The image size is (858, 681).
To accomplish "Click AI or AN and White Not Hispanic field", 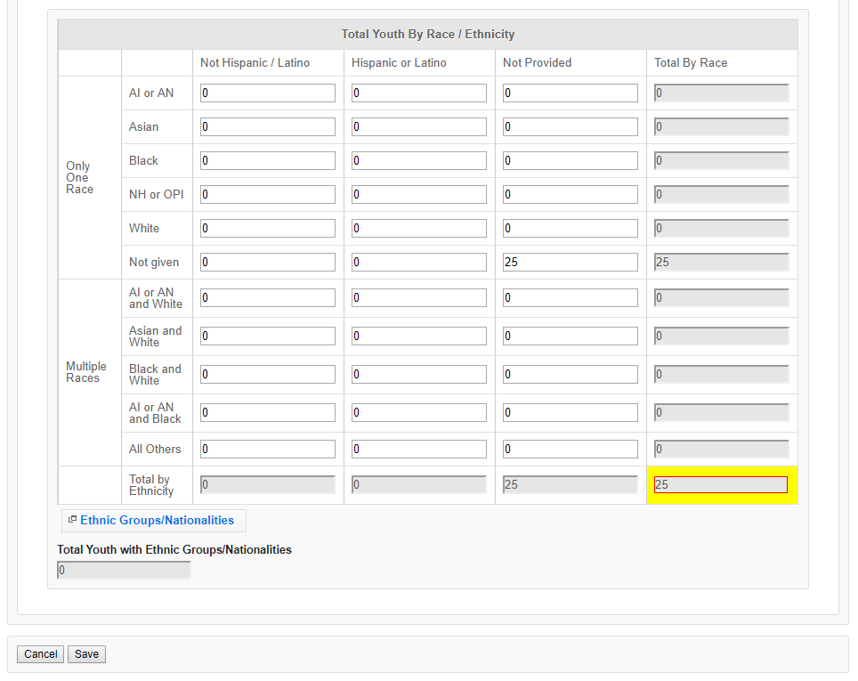I will tap(267, 298).
